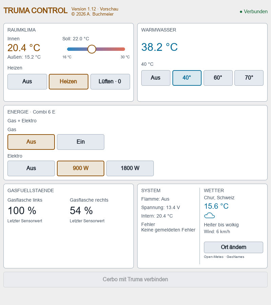Screen dimensions: 271x305
Task: Click the inside temperature 20.4 °C reading
Action: (x=24, y=48)
